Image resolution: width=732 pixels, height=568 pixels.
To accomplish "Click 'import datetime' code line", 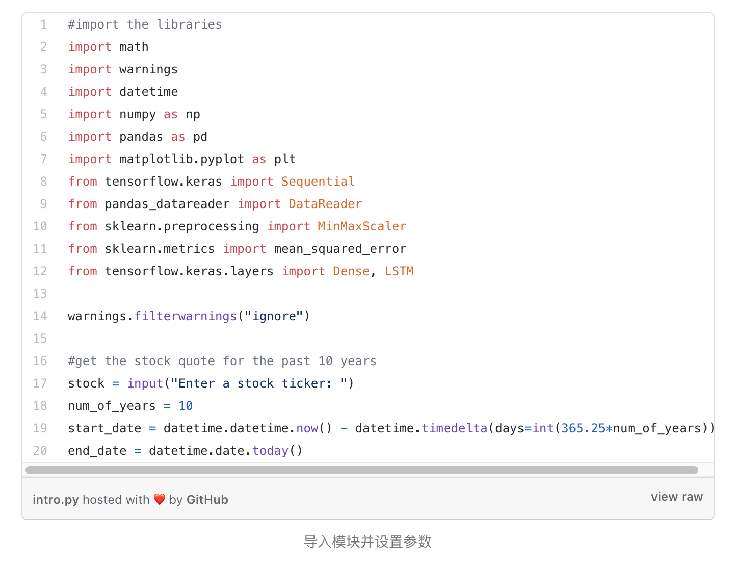I will pos(123,92).
